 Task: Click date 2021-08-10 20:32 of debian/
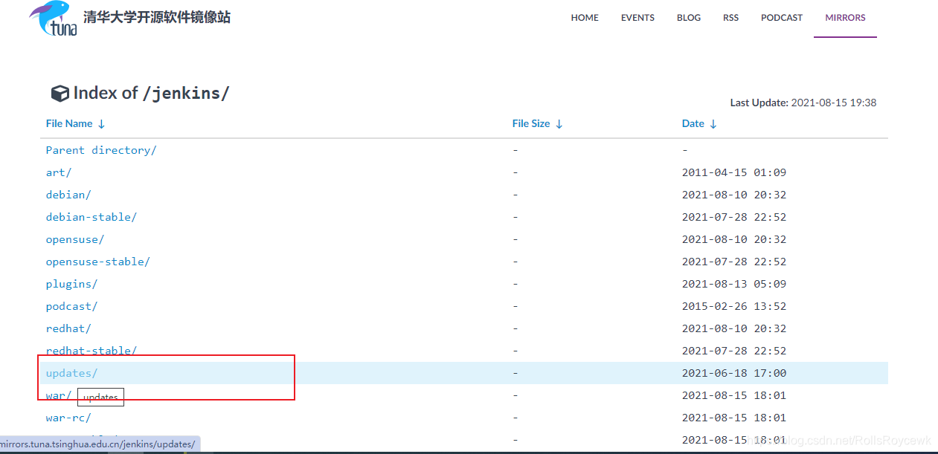(734, 195)
